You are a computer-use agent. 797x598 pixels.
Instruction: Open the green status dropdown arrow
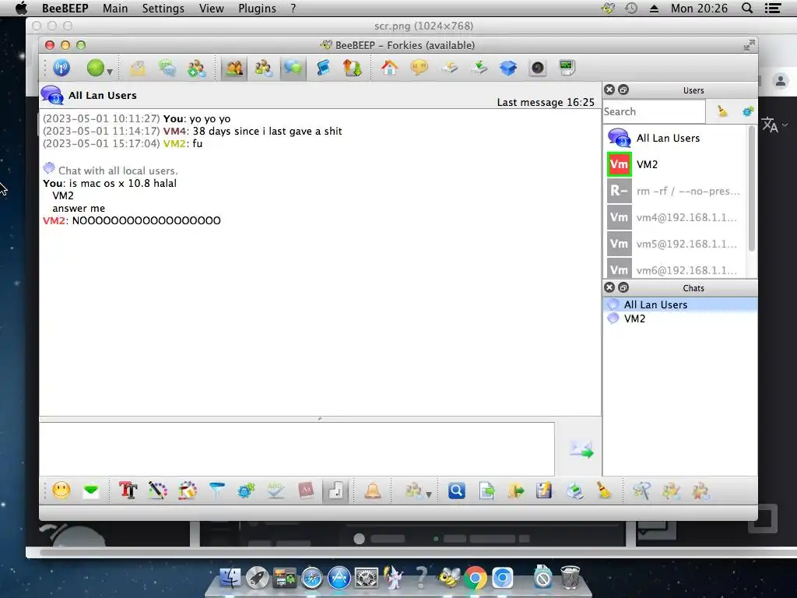[109, 72]
